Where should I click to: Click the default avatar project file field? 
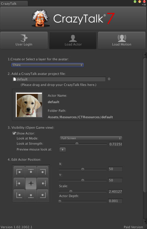[59, 79]
